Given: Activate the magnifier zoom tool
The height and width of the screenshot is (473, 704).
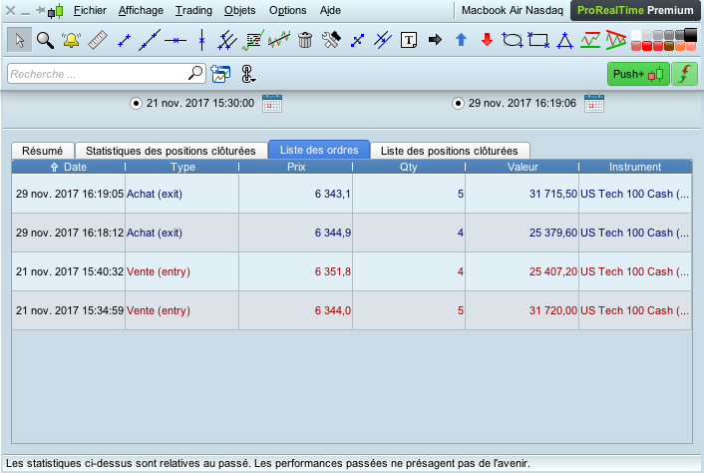Looking at the screenshot, I should [x=45, y=40].
